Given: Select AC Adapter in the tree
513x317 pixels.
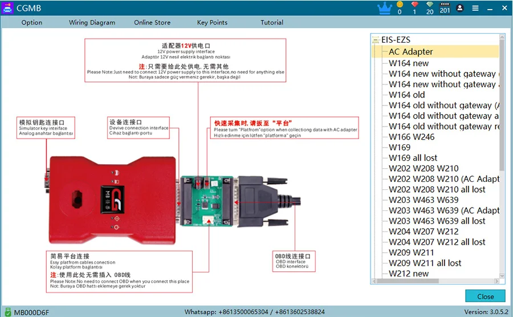Looking at the screenshot, I should pyautogui.click(x=410, y=52).
